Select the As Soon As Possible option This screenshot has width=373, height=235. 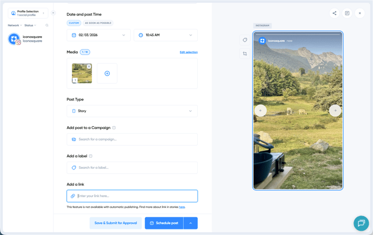pos(98,23)
